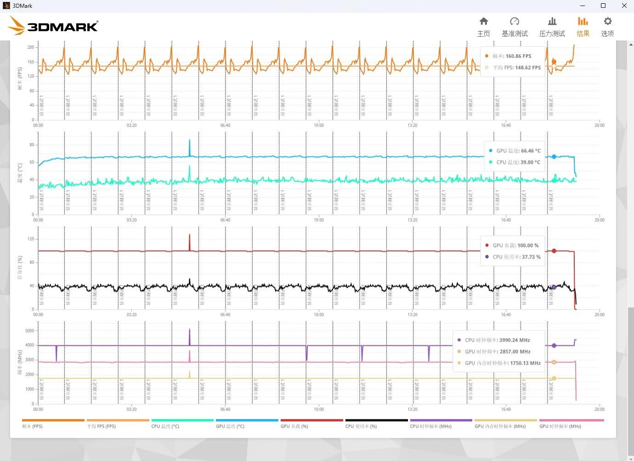
Task: Toggle the GPU 负载 (%) legend series
Action: (x=312, y=423)
